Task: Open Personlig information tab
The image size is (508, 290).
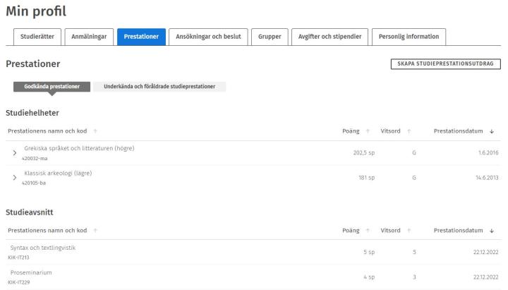Action: pos(409,37)
